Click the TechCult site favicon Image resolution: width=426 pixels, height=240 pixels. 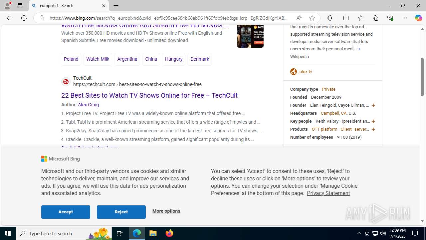tap(66, 81)
